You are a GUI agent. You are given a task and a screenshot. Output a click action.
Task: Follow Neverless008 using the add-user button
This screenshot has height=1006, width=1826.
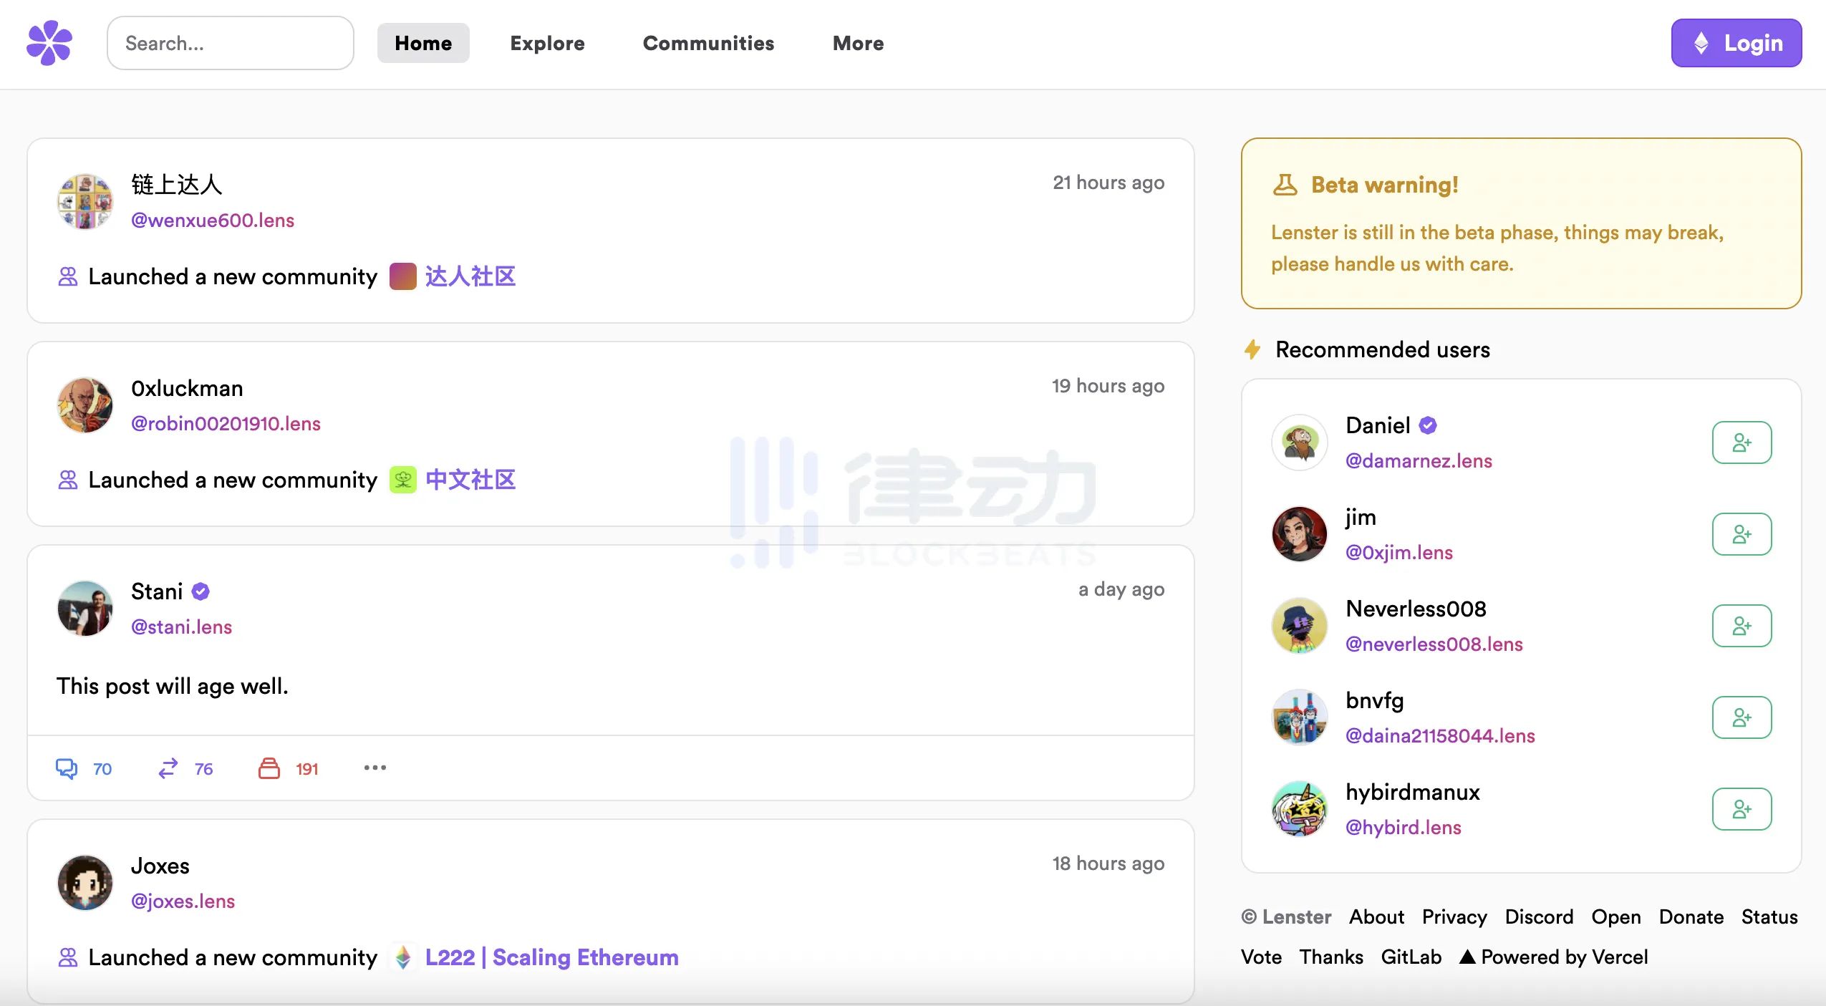1741,626
